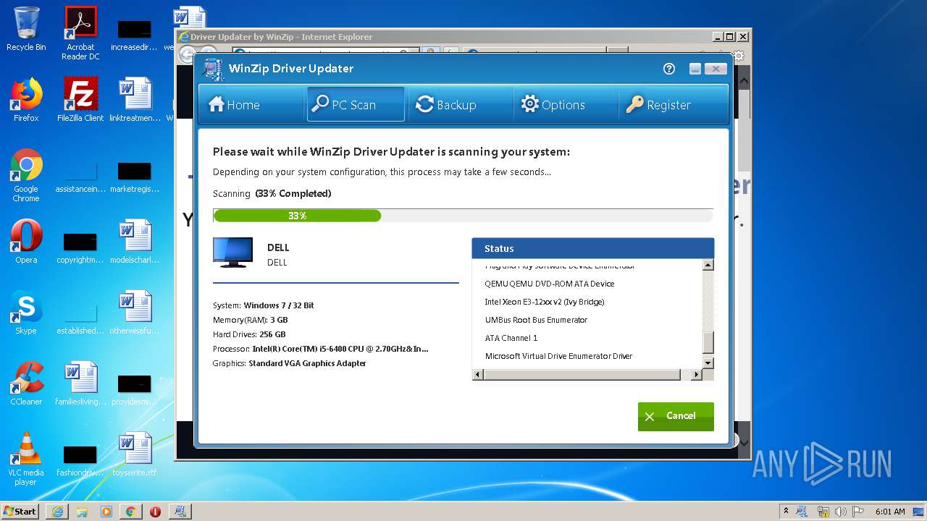Select the linktreatmen... Word document

tap(135, 100)
